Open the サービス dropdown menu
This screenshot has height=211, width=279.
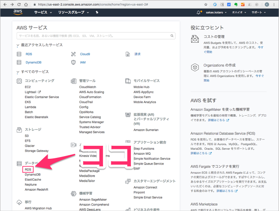(x=43, y=13)
